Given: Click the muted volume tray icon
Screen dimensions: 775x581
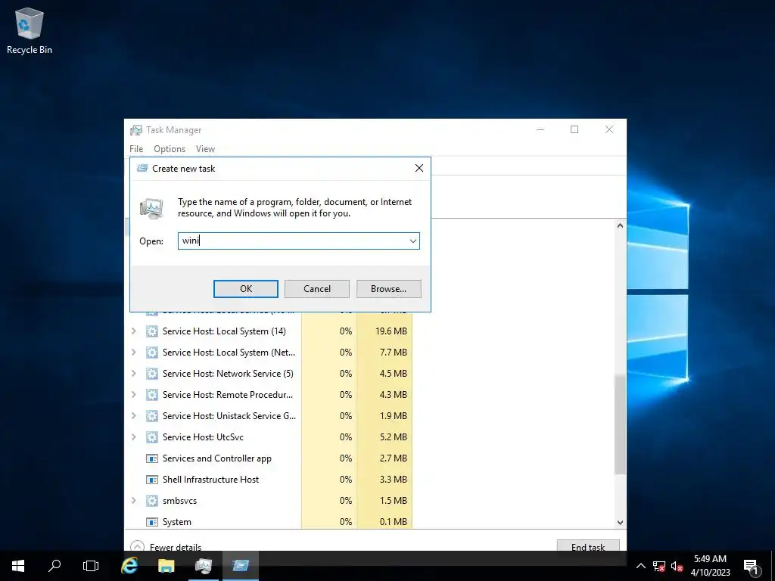Looking at the screenshot, I should [677, 566].
